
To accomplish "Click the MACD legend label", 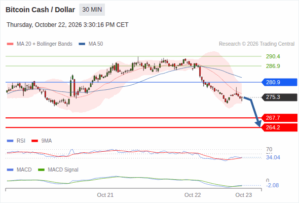I will tap(24, 170).
